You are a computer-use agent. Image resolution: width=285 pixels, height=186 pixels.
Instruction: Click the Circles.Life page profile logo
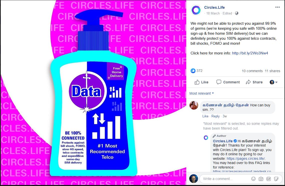(196, 10)
